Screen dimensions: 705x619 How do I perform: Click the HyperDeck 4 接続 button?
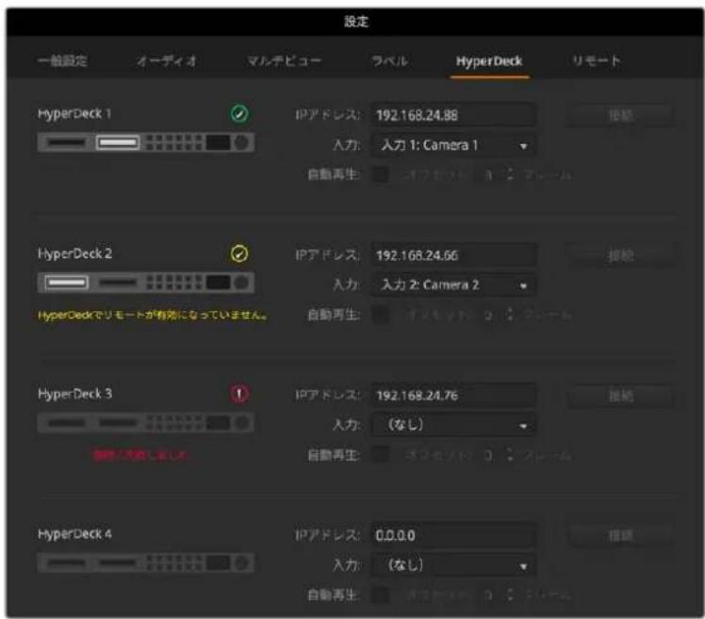619,536
